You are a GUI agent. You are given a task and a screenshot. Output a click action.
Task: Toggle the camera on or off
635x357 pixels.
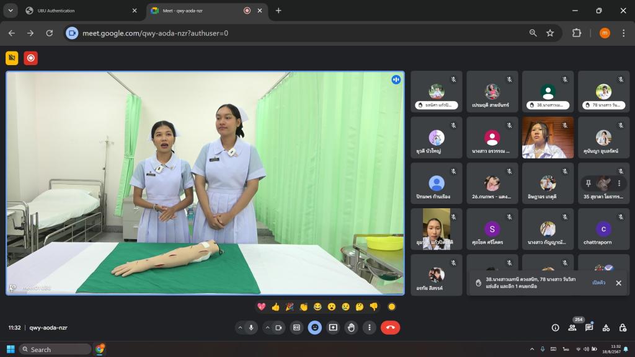coord(278,327)
